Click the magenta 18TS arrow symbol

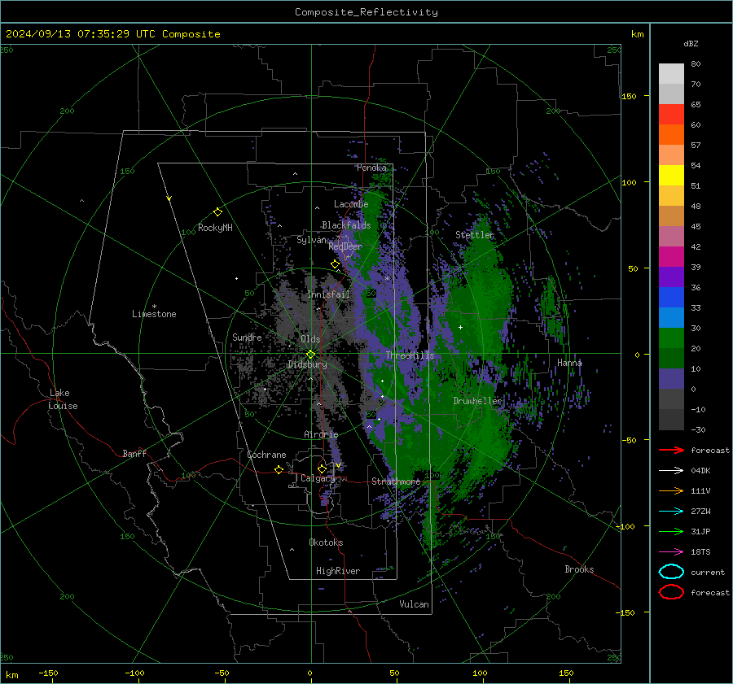coord(671,551)
